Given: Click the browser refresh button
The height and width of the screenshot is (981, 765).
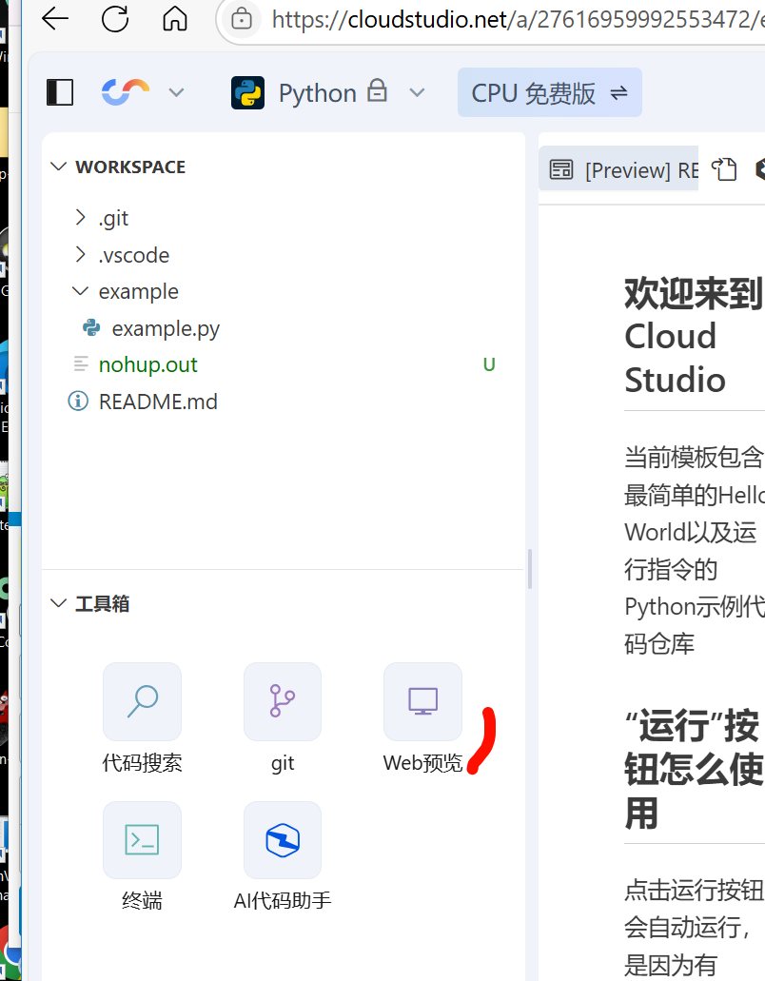Looking at the screenshot, I should click(115, 19).
